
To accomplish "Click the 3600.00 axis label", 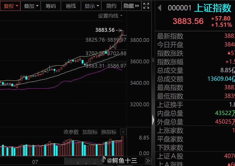I will click(x=139, y=62).
